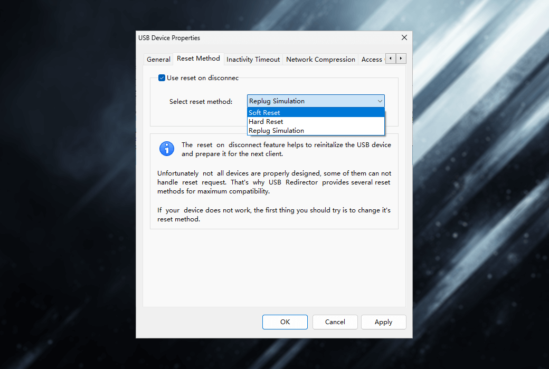This screenshot has height=369, width=549.
Task: Click the Cancel button
Action: (x=335, y=322)
